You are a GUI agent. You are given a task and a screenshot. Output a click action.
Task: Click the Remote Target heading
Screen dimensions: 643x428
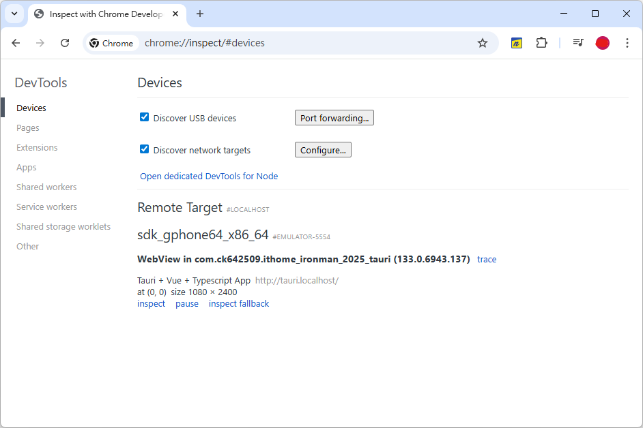tap(180, 208)
